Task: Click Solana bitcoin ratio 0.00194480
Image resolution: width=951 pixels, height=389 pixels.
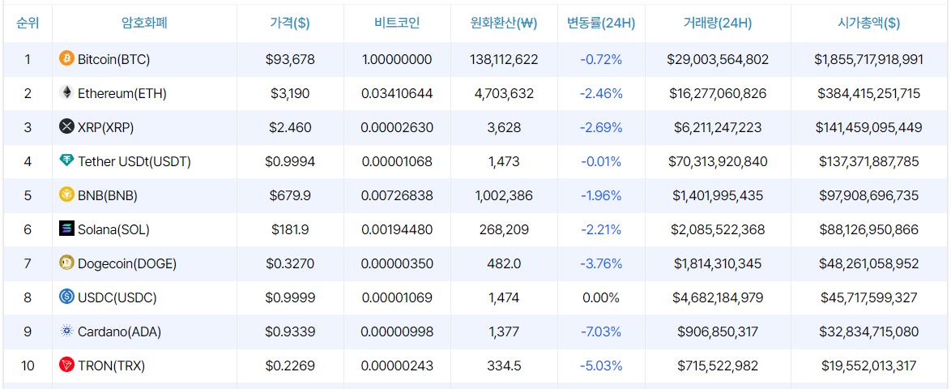Action: 397,229
